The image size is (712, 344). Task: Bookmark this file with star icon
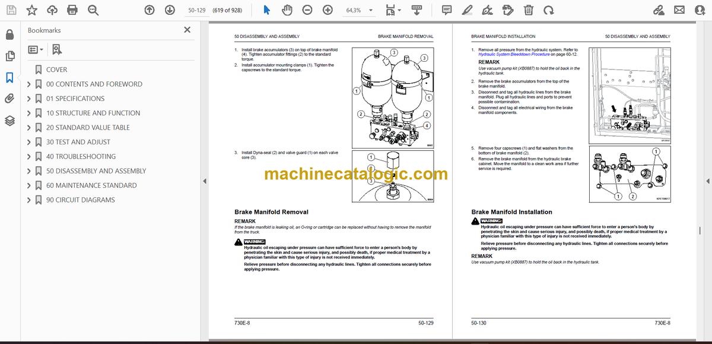pos(31,10)
